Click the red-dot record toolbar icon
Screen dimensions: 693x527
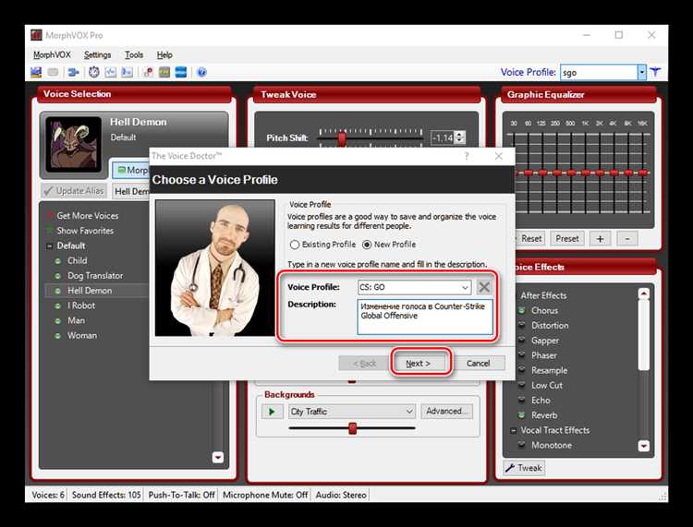tap(148, 72)
